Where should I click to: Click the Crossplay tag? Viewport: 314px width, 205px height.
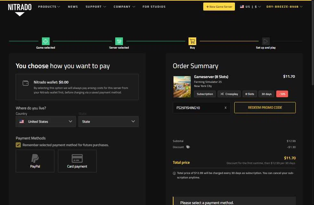coord(229,94)
